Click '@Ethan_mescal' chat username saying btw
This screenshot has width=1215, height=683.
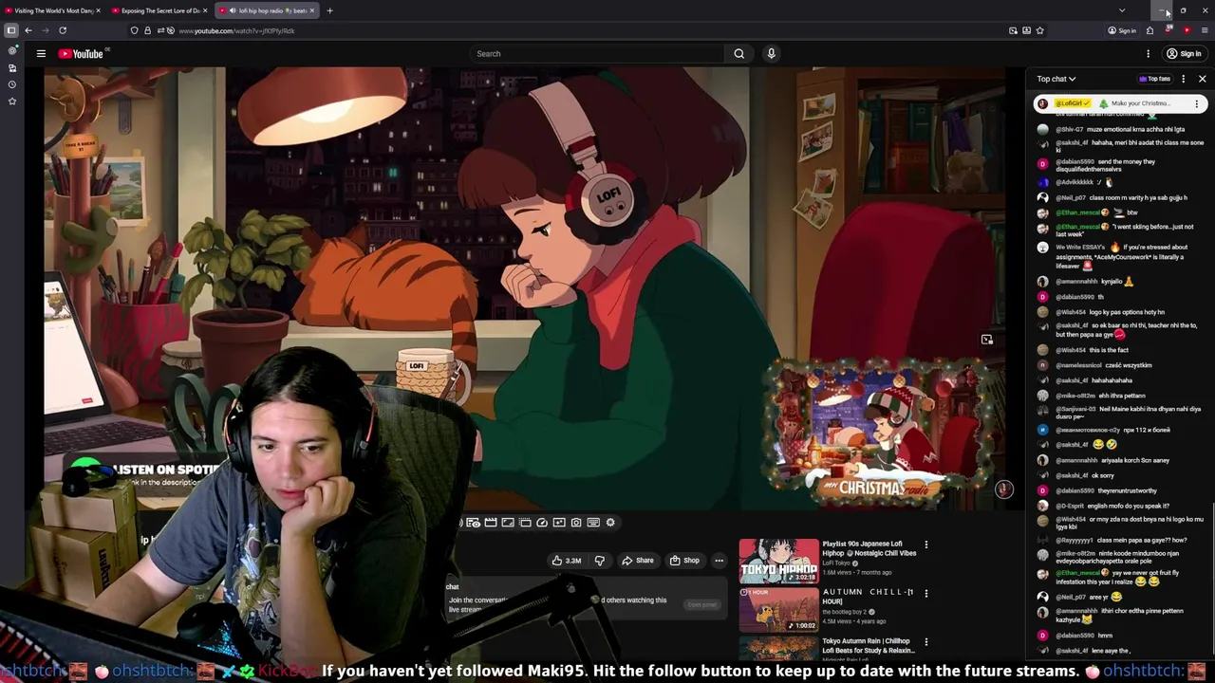(1079, 212)
